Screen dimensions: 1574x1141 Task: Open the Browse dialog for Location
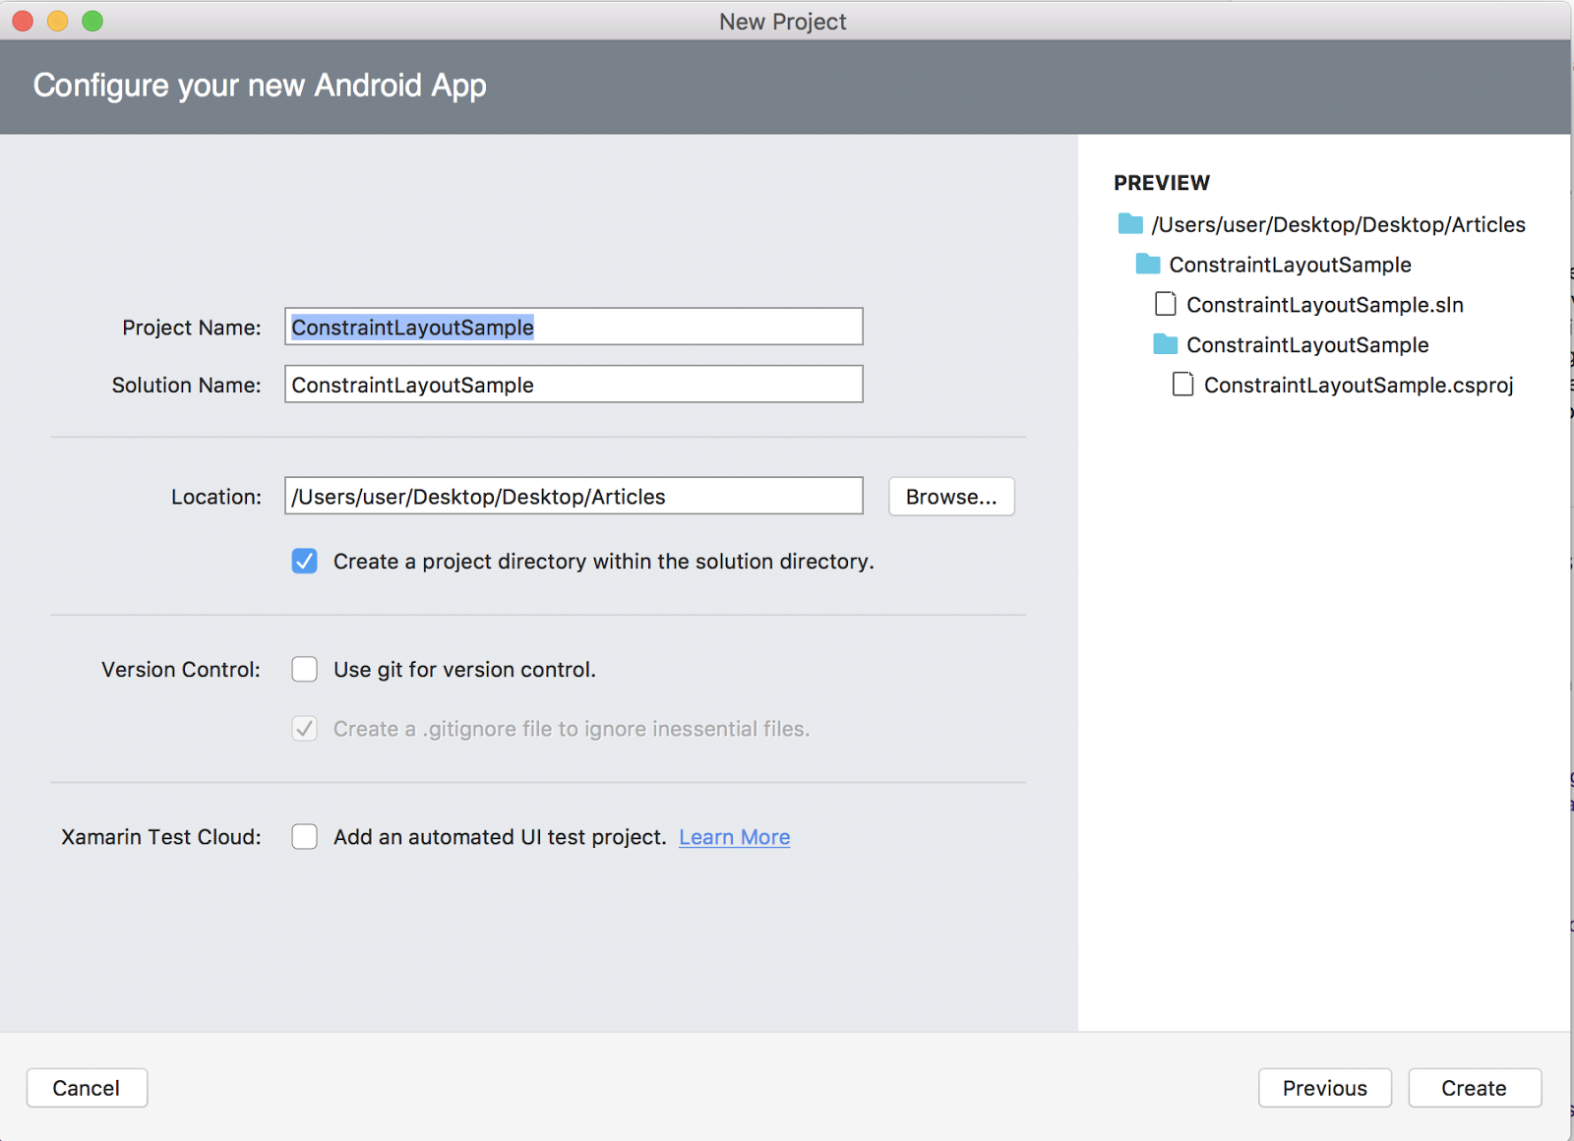coord(950,497)
